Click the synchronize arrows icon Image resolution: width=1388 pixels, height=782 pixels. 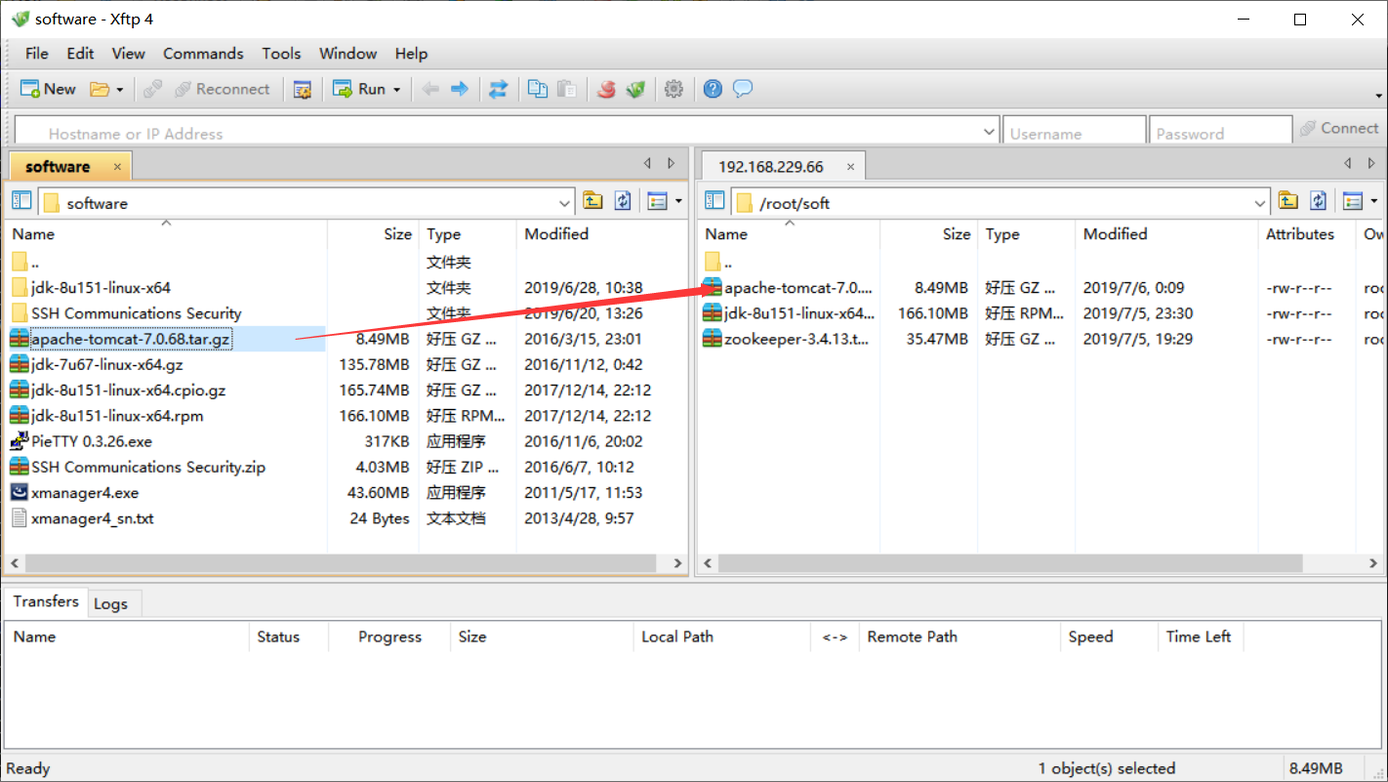pos(499,89)
